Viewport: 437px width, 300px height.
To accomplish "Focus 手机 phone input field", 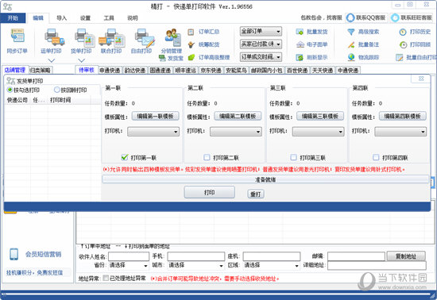I will 196,256.
